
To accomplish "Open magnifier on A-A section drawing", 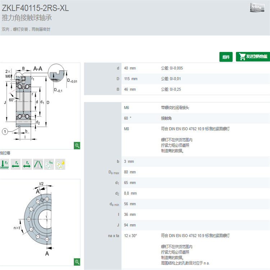I will (x=77, y=145).
